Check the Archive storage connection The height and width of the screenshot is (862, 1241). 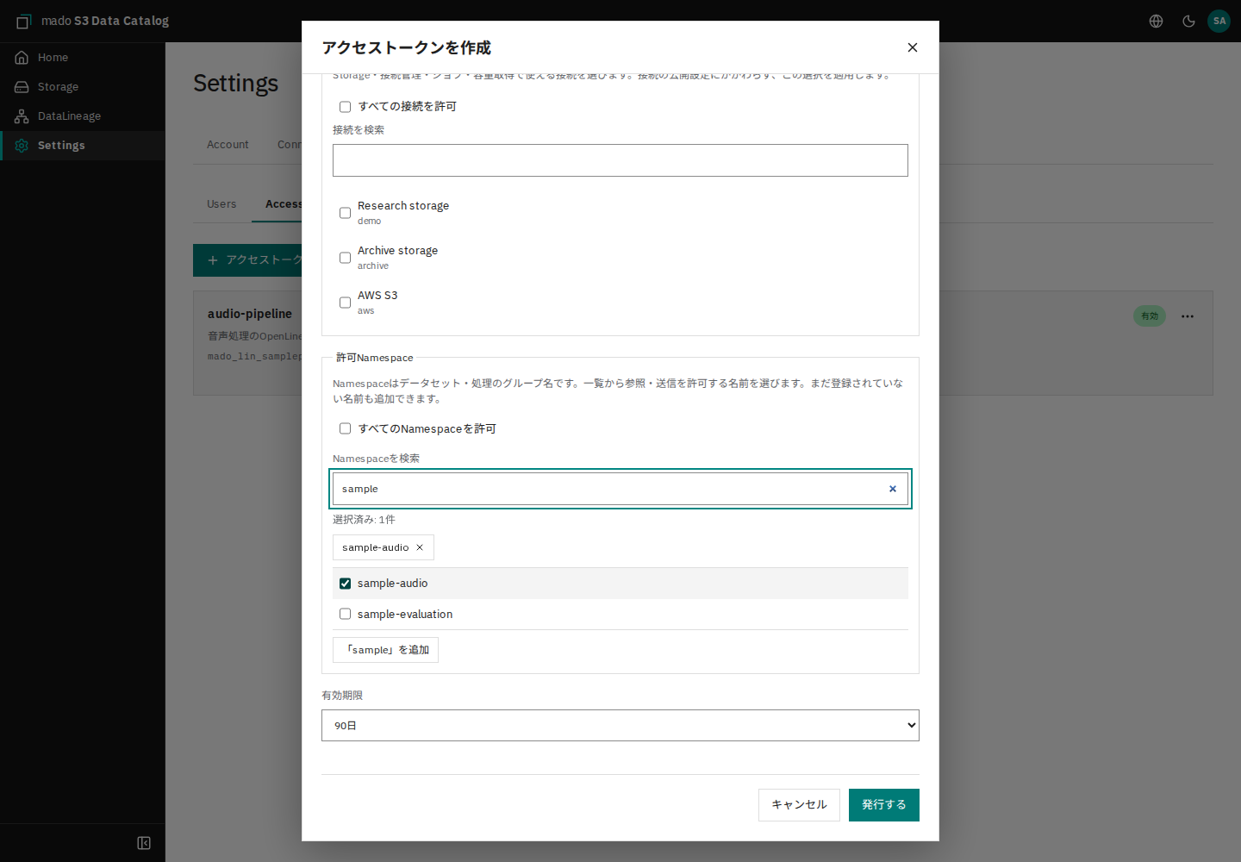(x=346, y=258)
